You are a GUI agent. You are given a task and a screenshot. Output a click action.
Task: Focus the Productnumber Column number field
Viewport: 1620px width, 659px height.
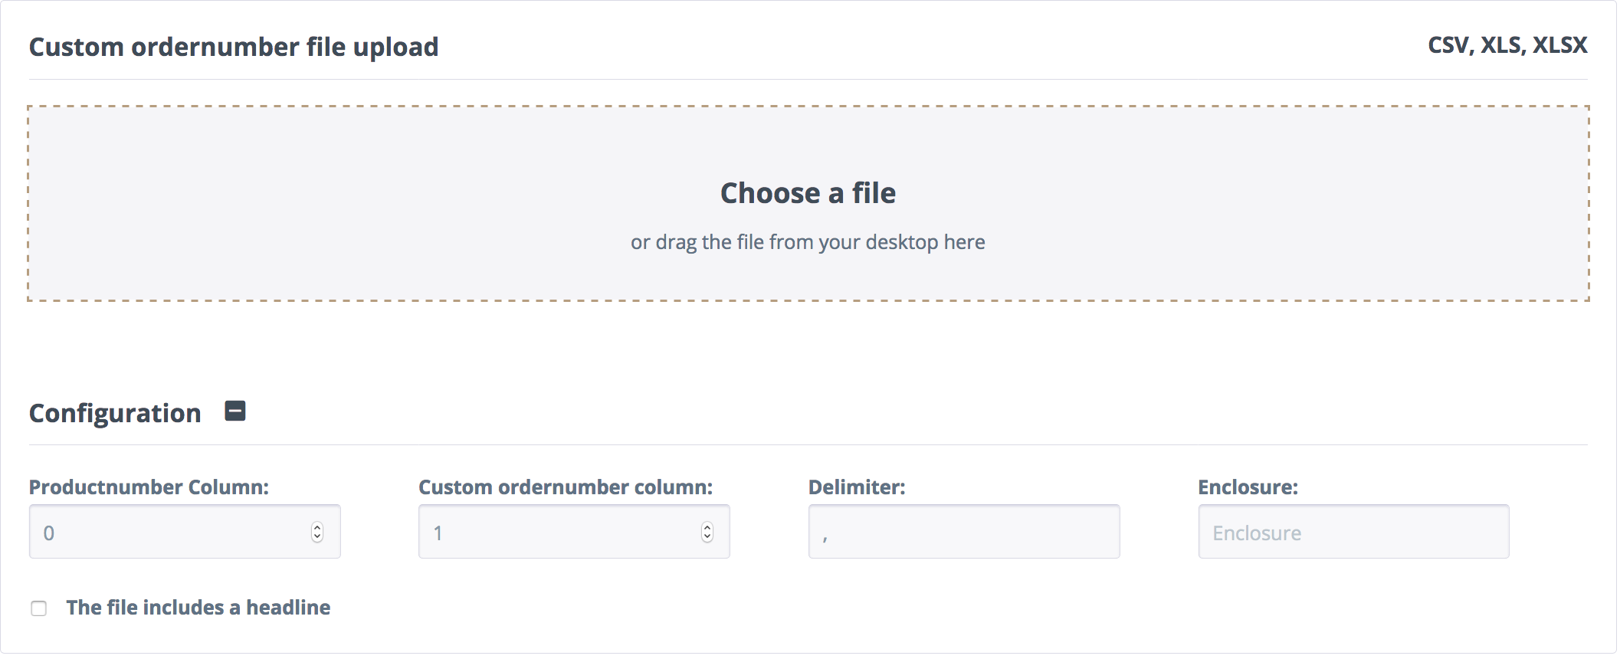[x=169, y=532]
